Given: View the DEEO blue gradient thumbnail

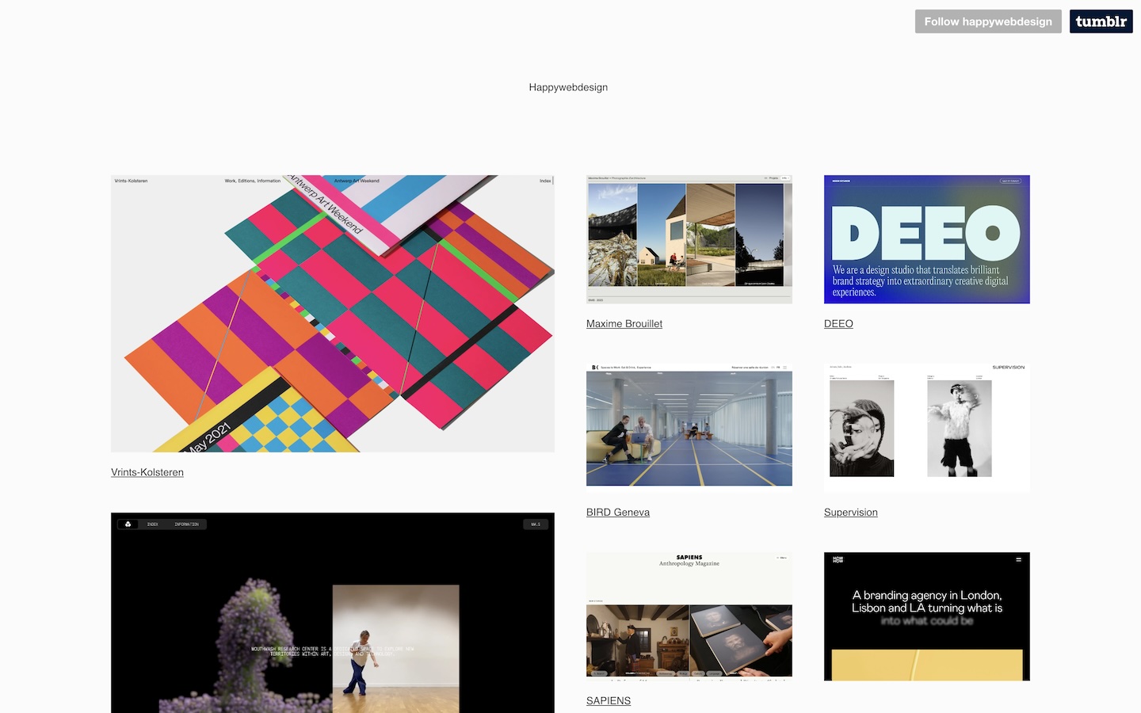Looking at the screenshot, I should pyautogui.click(x=927, y=239).
